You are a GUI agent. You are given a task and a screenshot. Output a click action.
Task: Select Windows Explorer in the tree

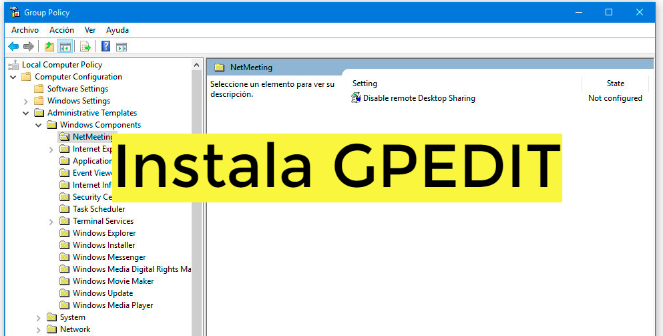pos(104,232)
